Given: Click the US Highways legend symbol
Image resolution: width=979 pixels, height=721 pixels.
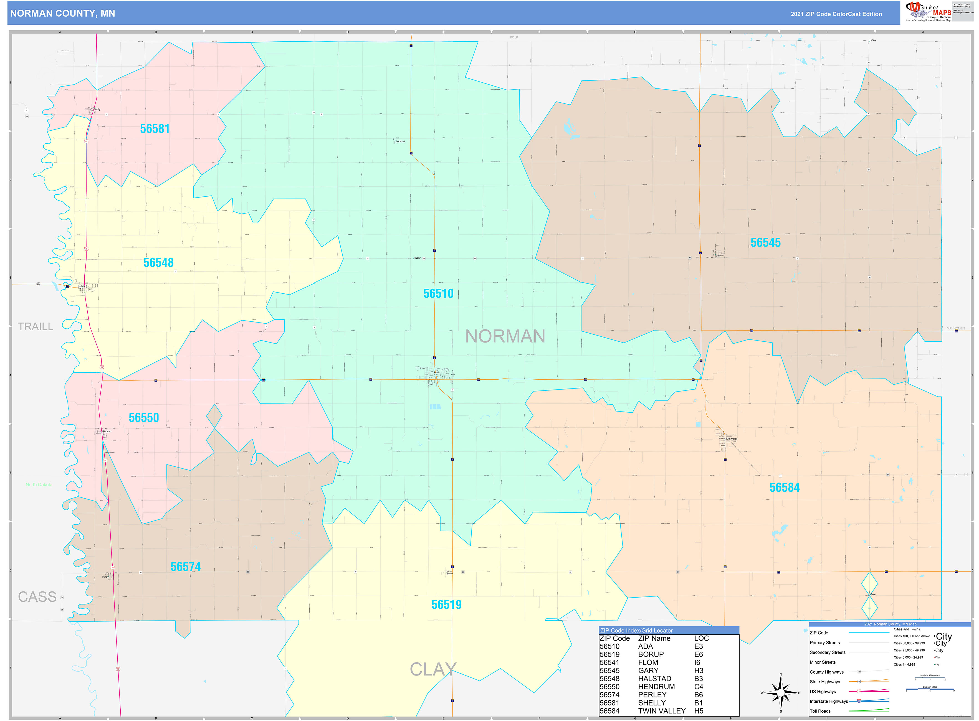Looking at the screenshot, I should point(859,692).
